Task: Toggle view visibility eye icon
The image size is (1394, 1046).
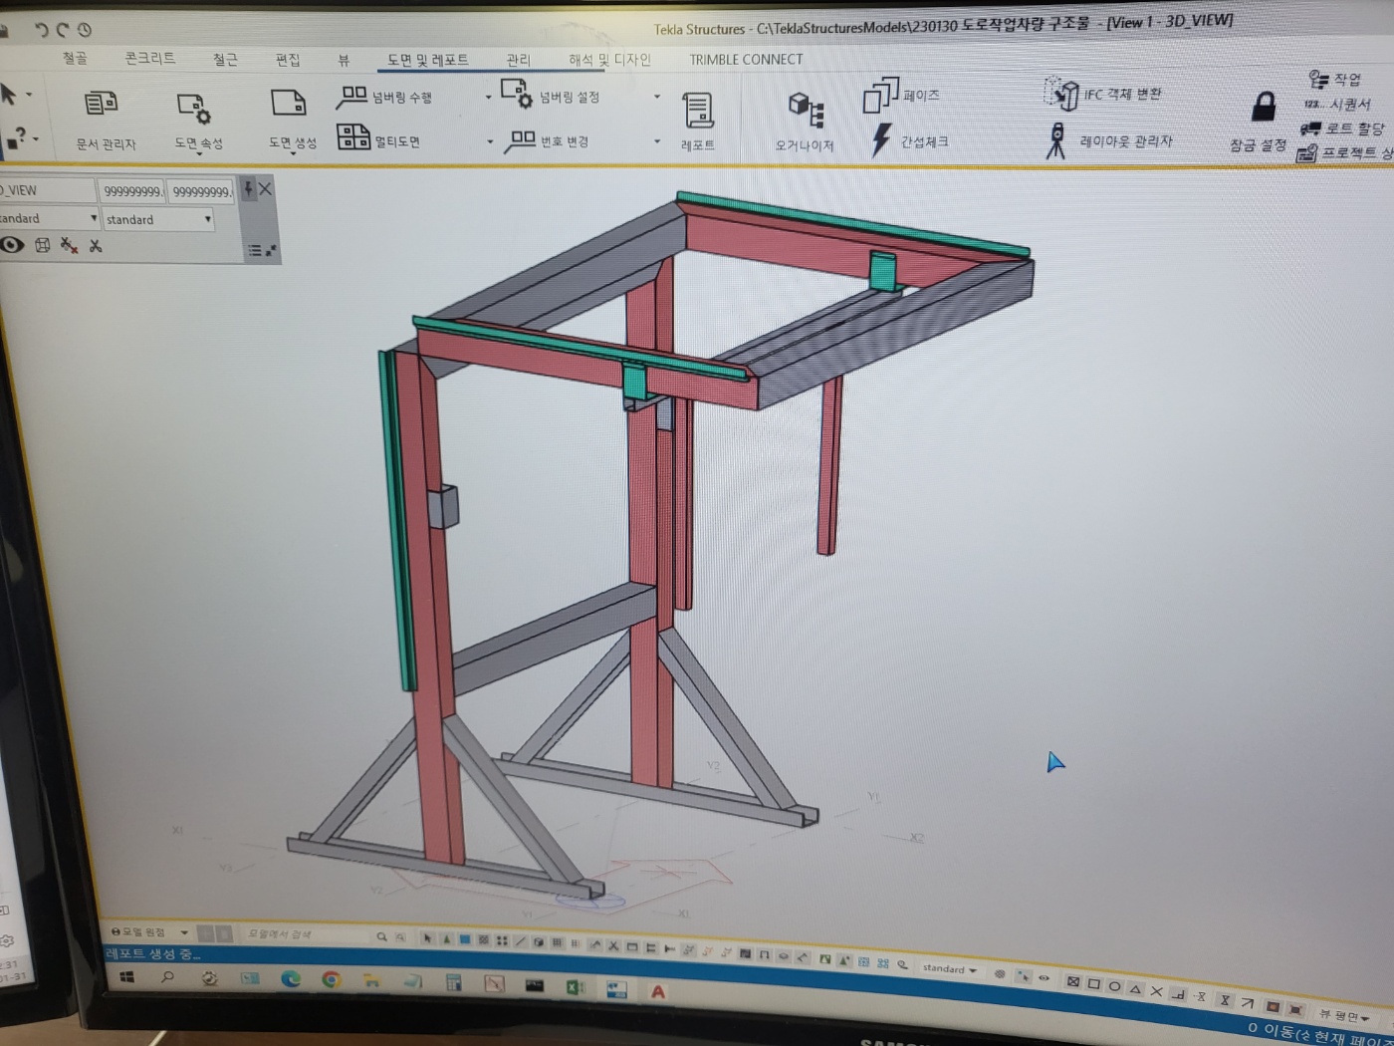Action: tap(12, 244)
